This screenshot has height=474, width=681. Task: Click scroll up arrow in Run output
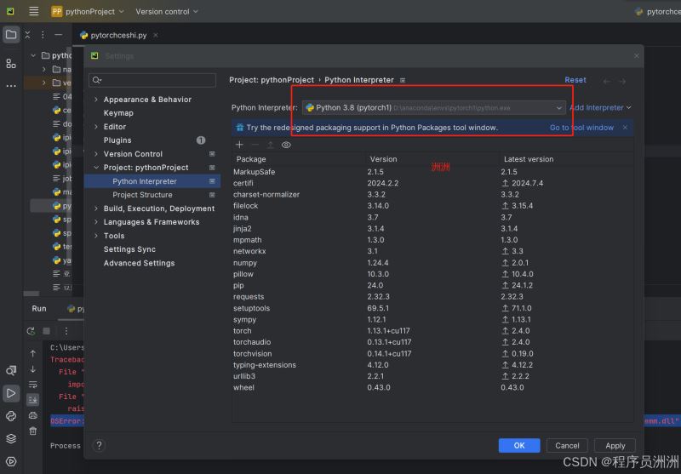(x=33, y=354)
